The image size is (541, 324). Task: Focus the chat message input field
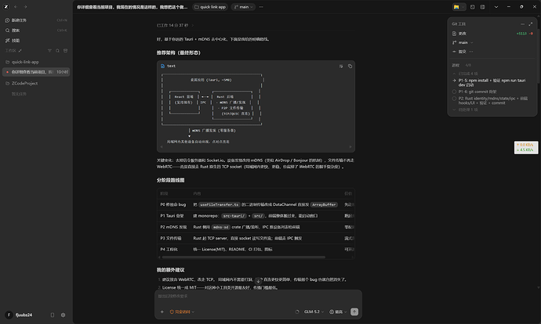[258, 297]
